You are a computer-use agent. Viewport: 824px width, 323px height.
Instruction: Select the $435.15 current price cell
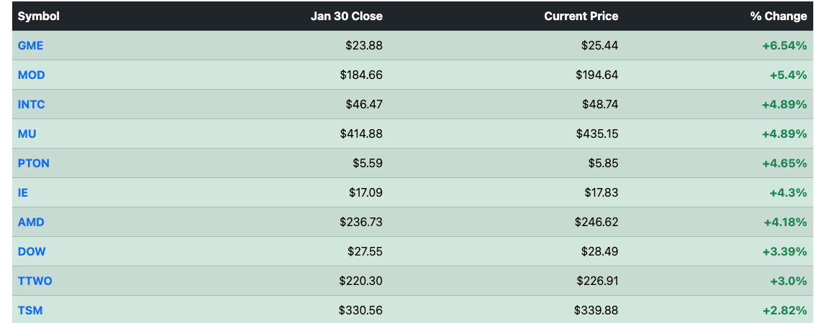597,134
